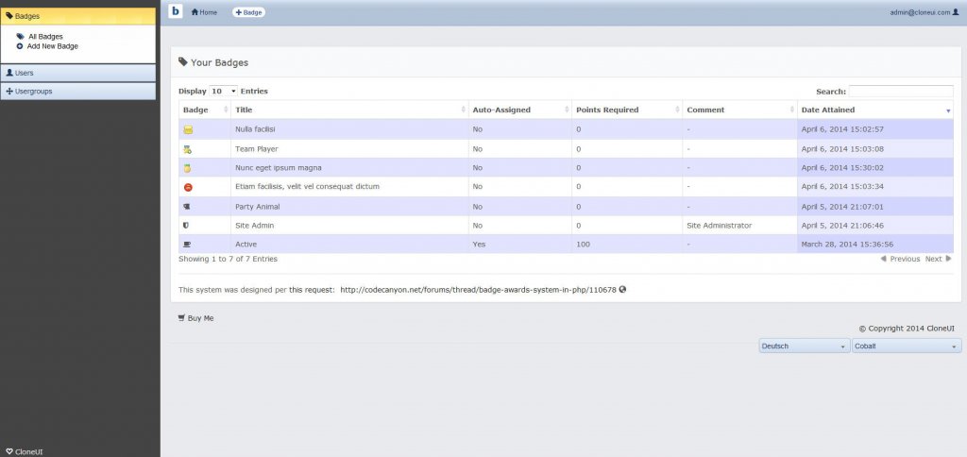Open the Display entries count dropdown

coord(223,92)
